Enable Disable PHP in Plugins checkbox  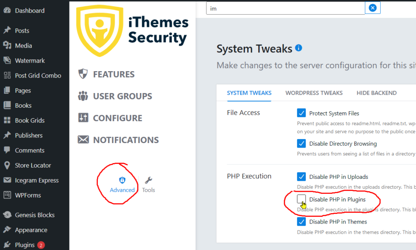point(301,199)
